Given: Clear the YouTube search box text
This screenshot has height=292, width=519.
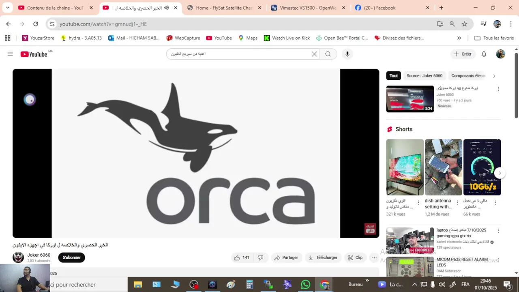Looking at the screenshot, I should coord(314,54).
